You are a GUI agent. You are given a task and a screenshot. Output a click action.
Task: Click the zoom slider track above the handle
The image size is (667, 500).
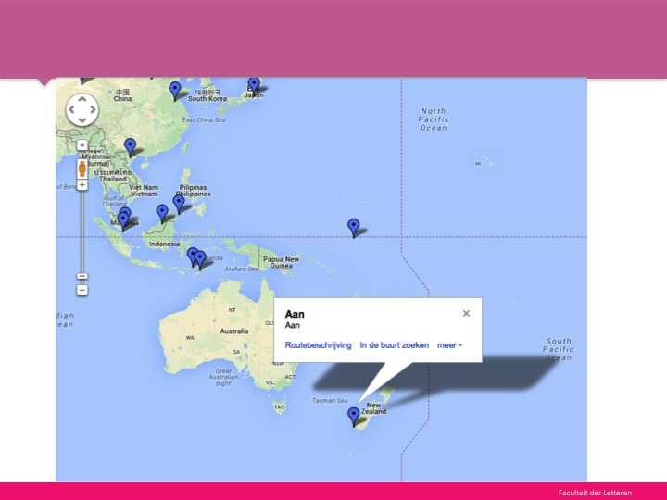[82, 231]
